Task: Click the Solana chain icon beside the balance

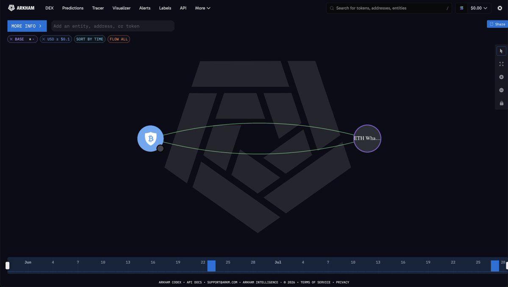Action: (461, 8)
